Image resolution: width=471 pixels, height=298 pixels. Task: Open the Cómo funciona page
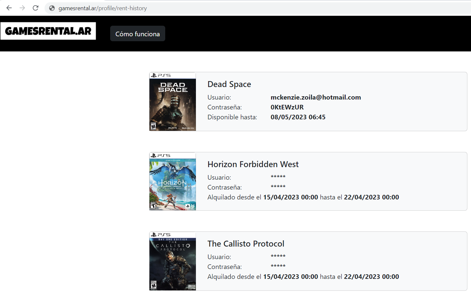138,34
